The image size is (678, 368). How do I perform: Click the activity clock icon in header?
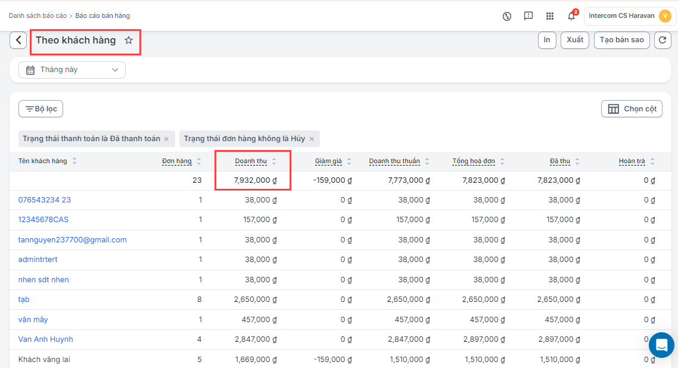click(x=507, y=16)
